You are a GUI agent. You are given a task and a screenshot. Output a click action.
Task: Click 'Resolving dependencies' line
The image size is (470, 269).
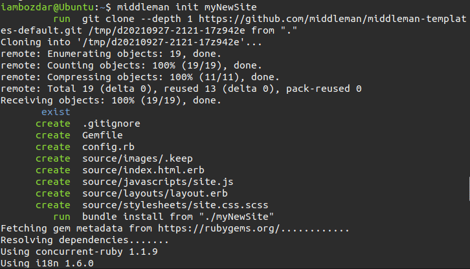tap(85, 241)
